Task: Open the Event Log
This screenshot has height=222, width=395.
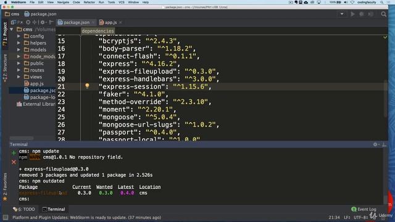Action: point(364,209)
